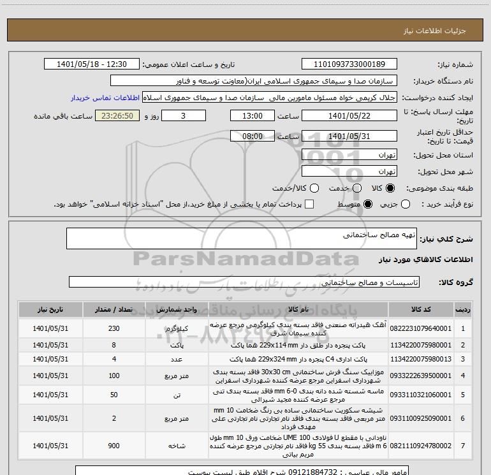
Task: Select the کالا radio button
Action: click(x=390, y=188)
